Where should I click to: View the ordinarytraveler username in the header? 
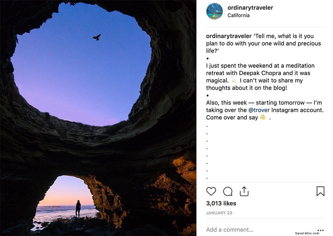pyautogui.click(x=250, y=7)
